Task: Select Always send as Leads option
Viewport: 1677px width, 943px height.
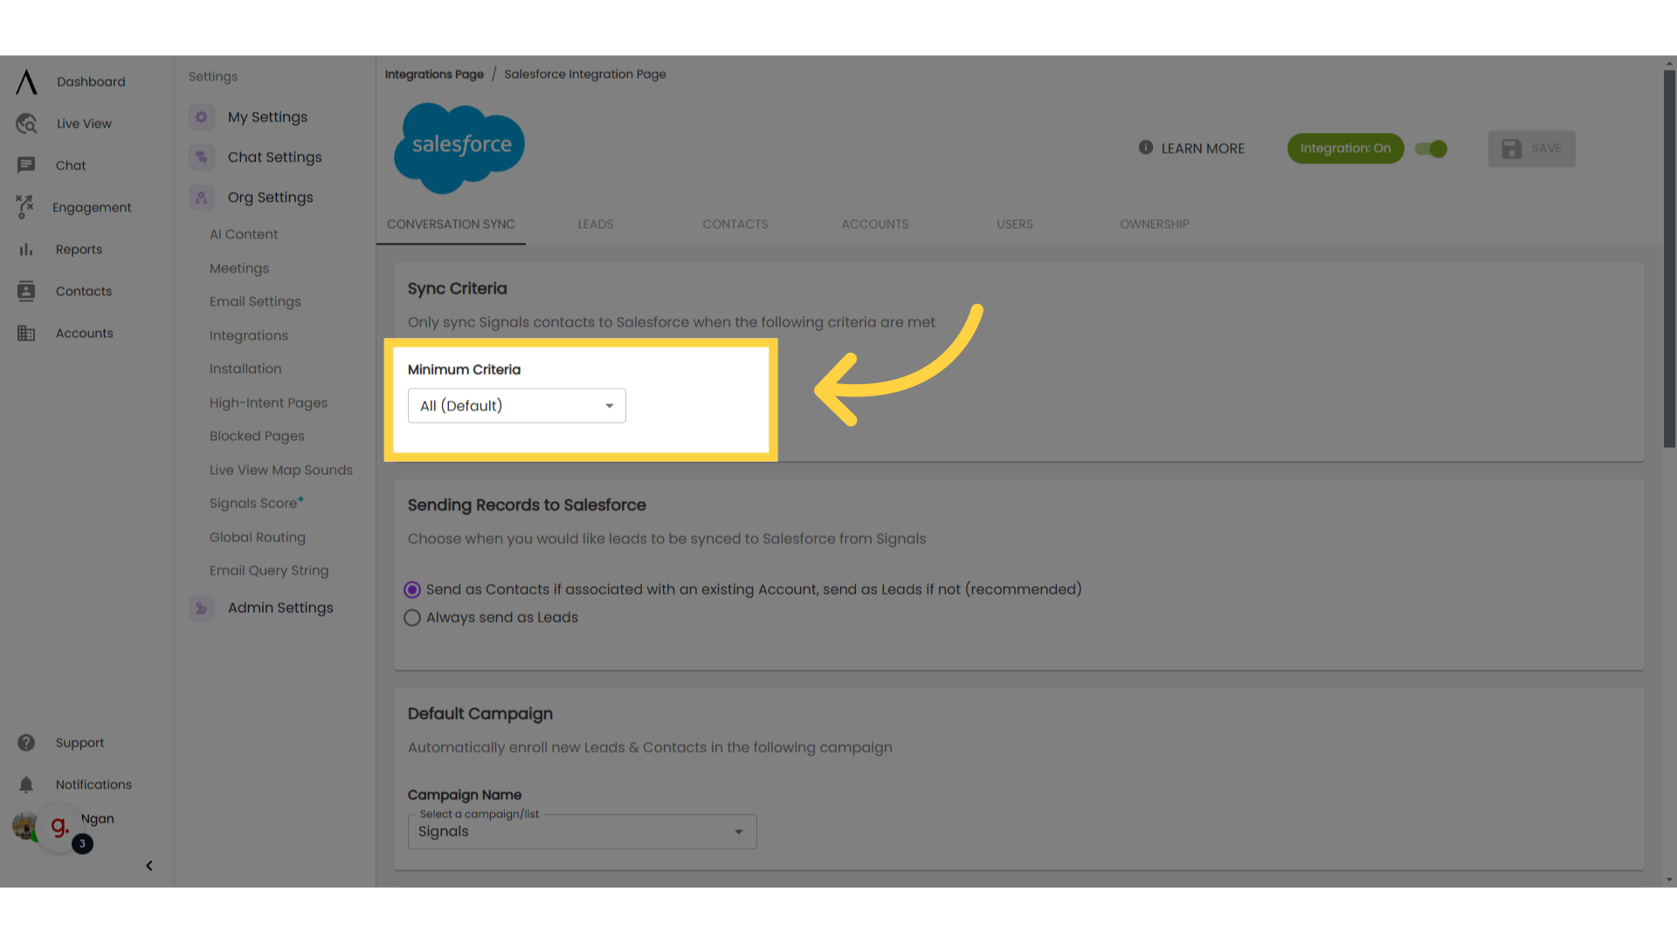Action: 412,618
